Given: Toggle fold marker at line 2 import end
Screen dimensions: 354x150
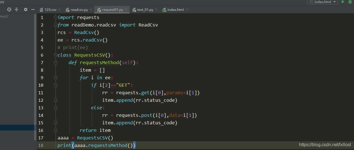Looking at the screenshot, I should [56, 25].
